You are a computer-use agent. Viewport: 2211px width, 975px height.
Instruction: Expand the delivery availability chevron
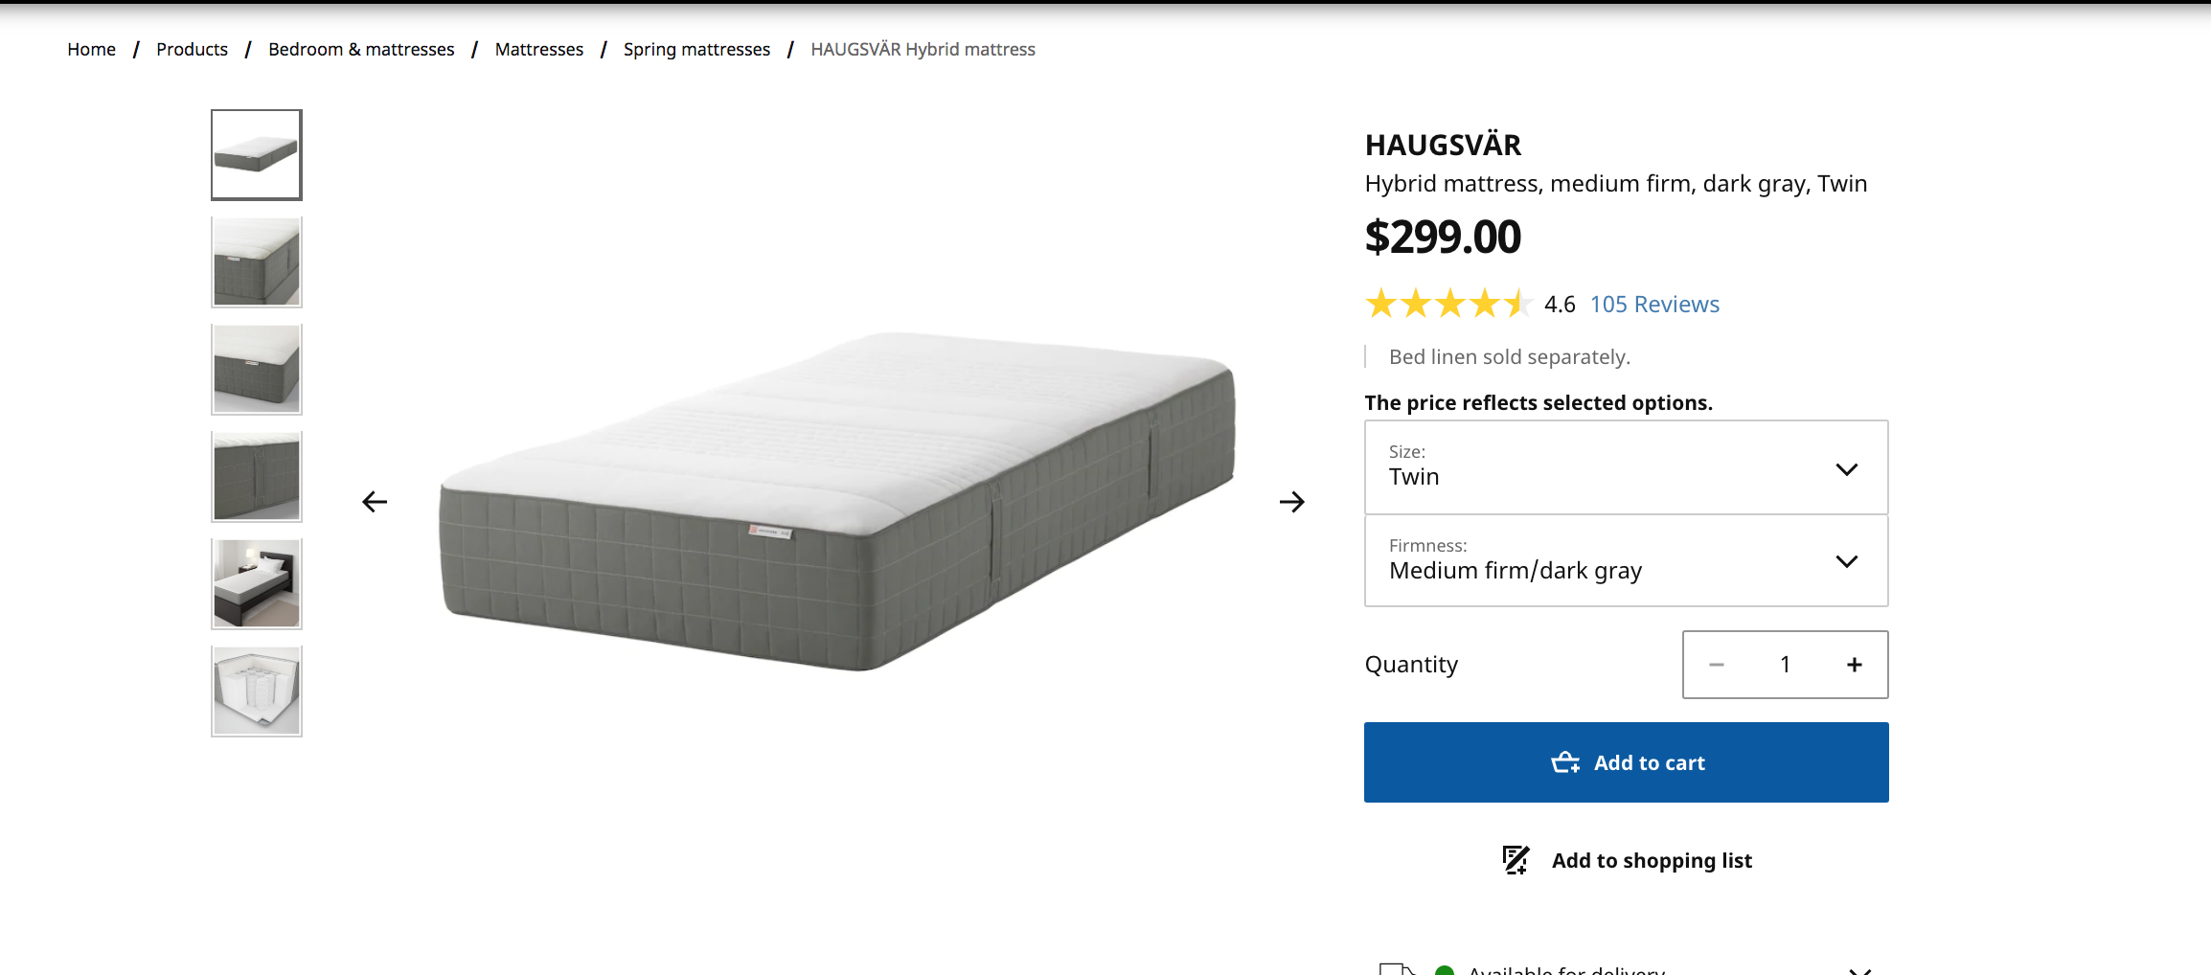(x=1859, y=969)
